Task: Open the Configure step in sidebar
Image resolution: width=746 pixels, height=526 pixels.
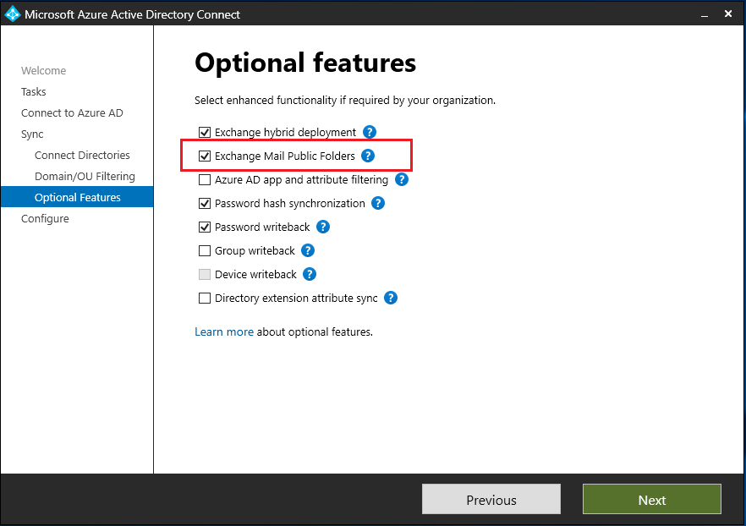Action: [x=45, y=218]
